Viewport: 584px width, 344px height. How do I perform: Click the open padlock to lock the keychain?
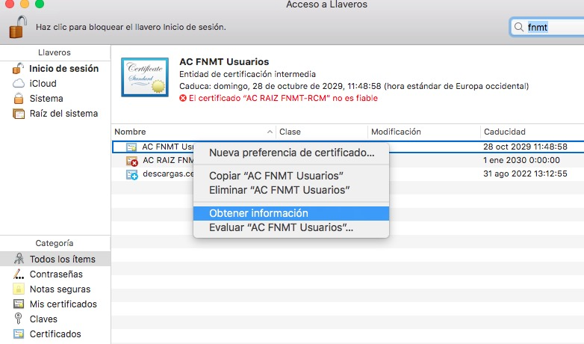pyautogui.click(x=18, y=27)
